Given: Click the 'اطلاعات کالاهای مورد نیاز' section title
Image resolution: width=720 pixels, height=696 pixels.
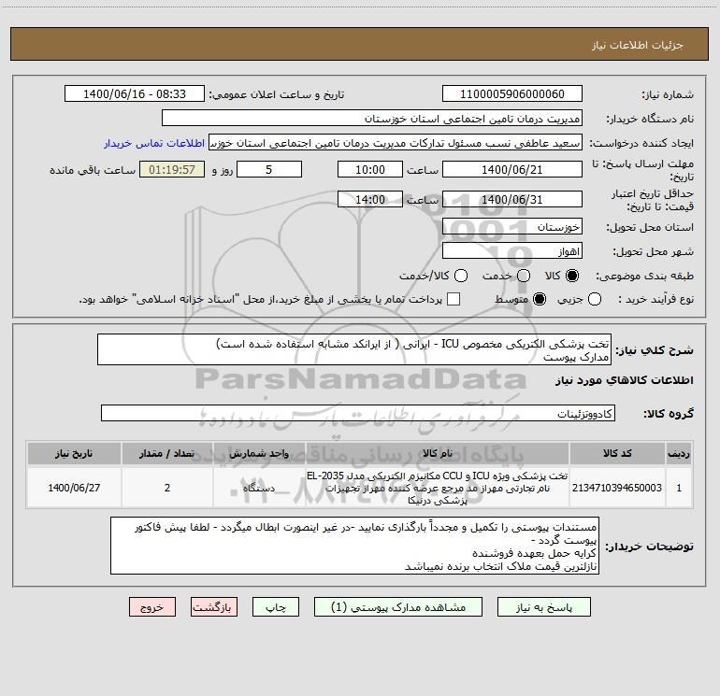Looking at the screenshot, I should coord(624,380).
